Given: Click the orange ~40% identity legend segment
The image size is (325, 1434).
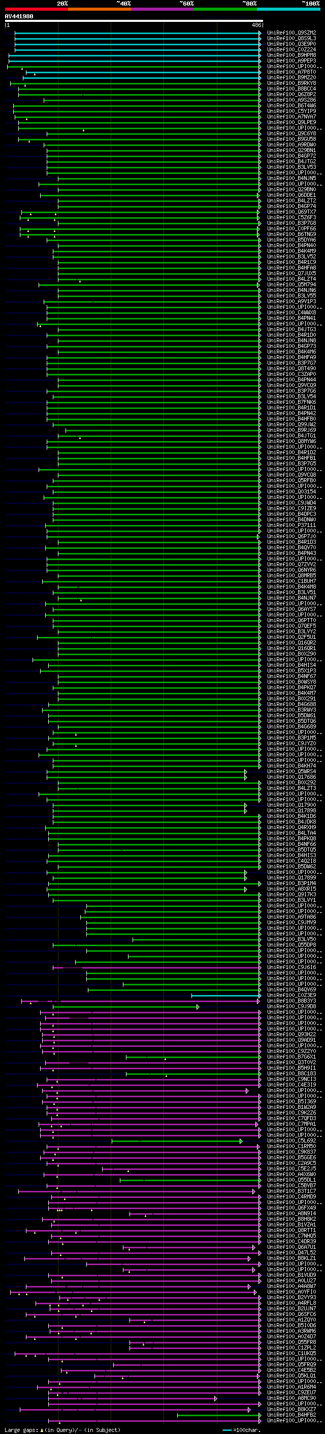Looking at the screenshot, I should tap(100, 9).
